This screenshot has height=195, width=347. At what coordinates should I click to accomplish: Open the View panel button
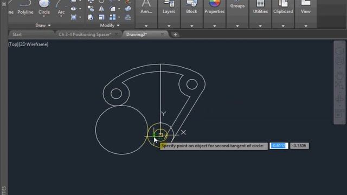306,7
